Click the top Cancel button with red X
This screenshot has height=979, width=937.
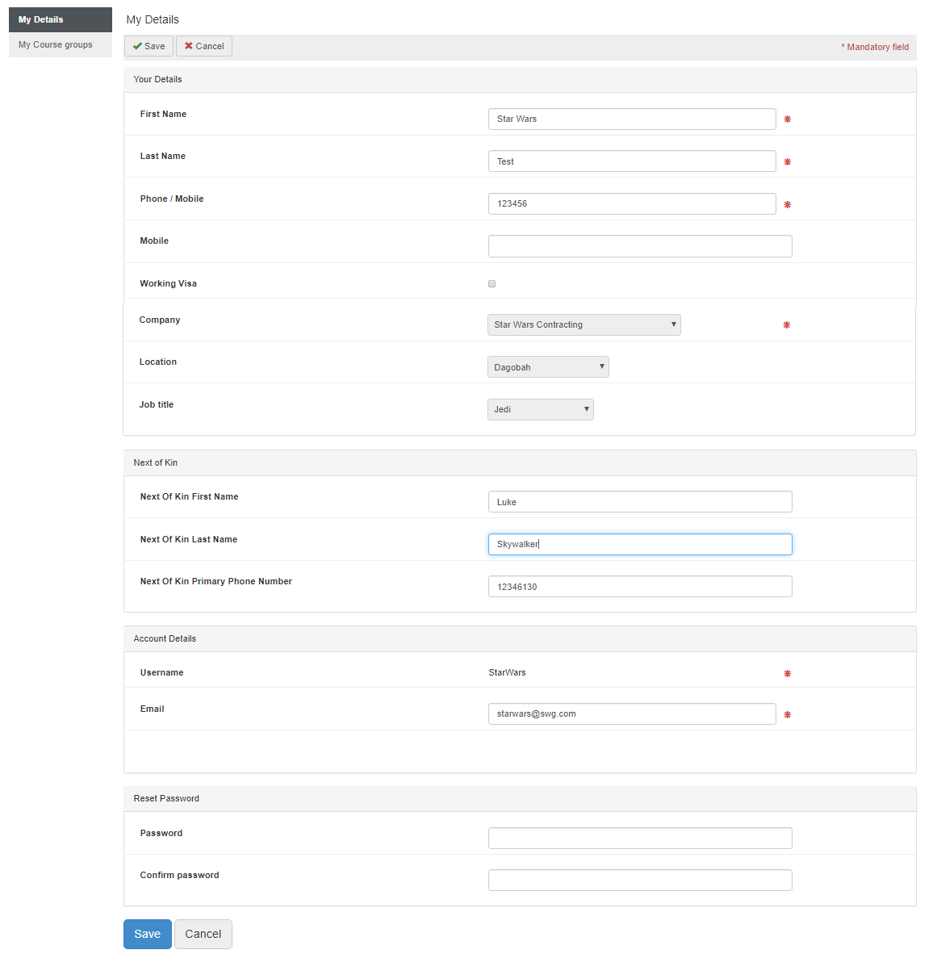tap(204, 46)
